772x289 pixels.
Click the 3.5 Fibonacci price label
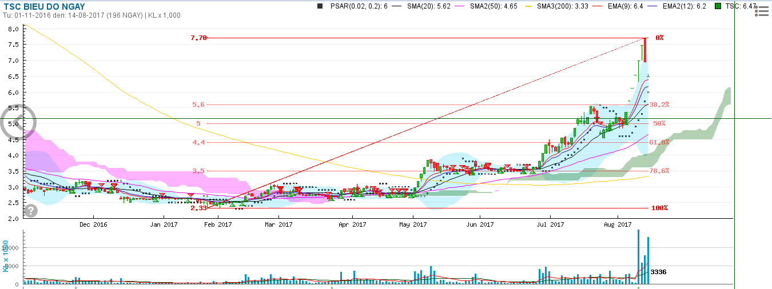(198, 171)
